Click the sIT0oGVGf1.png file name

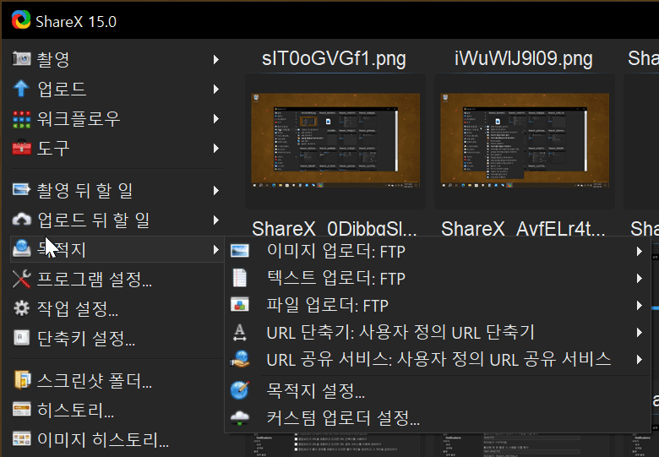click(x=334, y=59)
